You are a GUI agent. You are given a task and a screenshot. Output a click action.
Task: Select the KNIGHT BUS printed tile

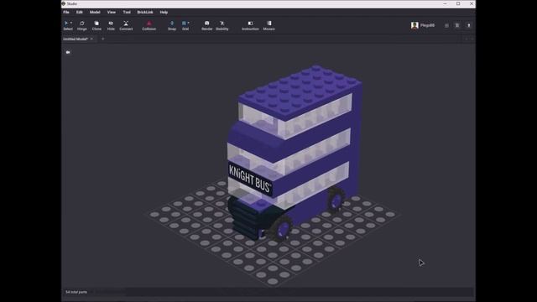click(x=250, y=180)
